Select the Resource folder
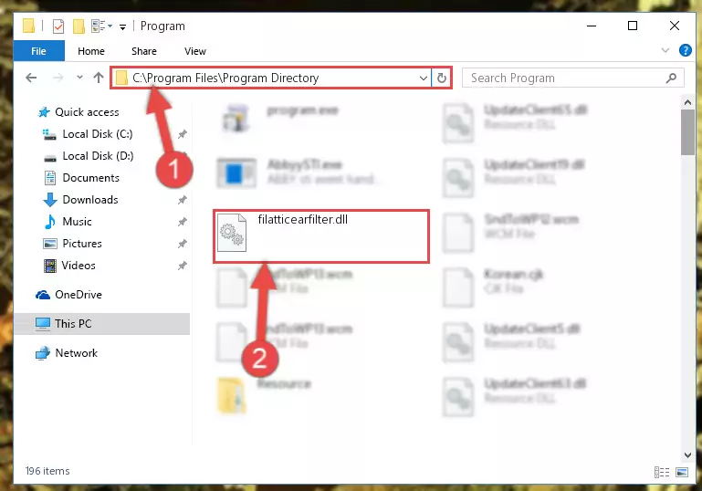This screenshot has width=702, height=491. pyautogui.click(x=284, y=384)
